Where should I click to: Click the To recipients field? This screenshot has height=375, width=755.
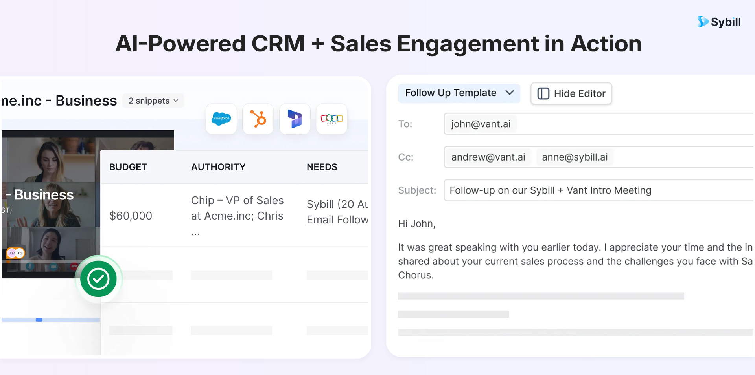[599, 124]
